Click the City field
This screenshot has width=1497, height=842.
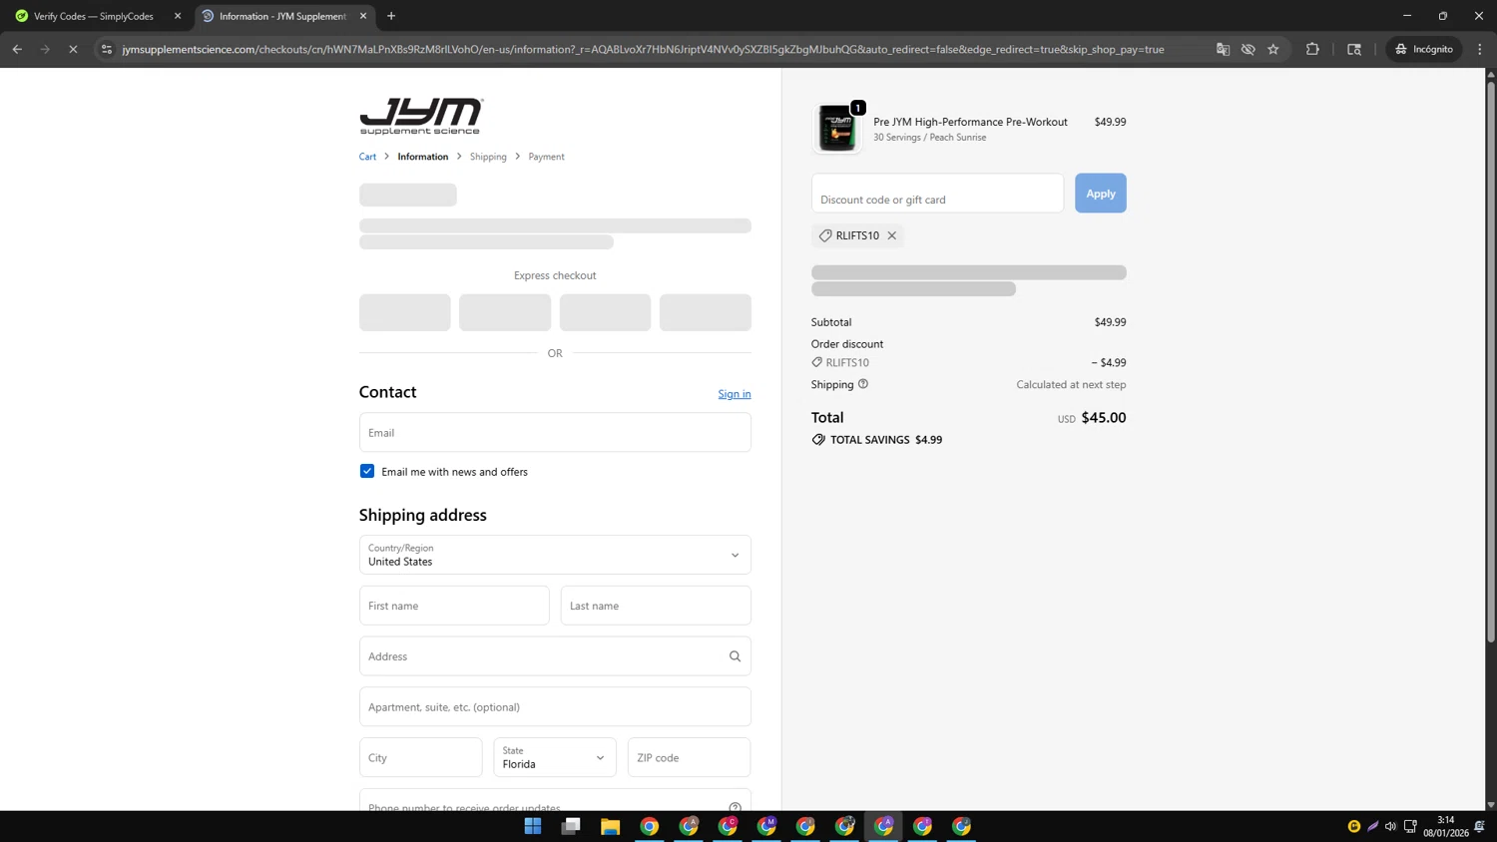[x=420, y=757]
